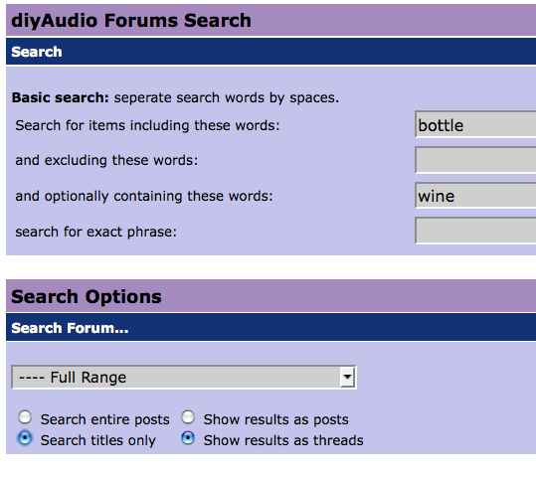Screen dimensions: 536x477
Task: Click the 'Search Options' heading
Action: [87, 296]
